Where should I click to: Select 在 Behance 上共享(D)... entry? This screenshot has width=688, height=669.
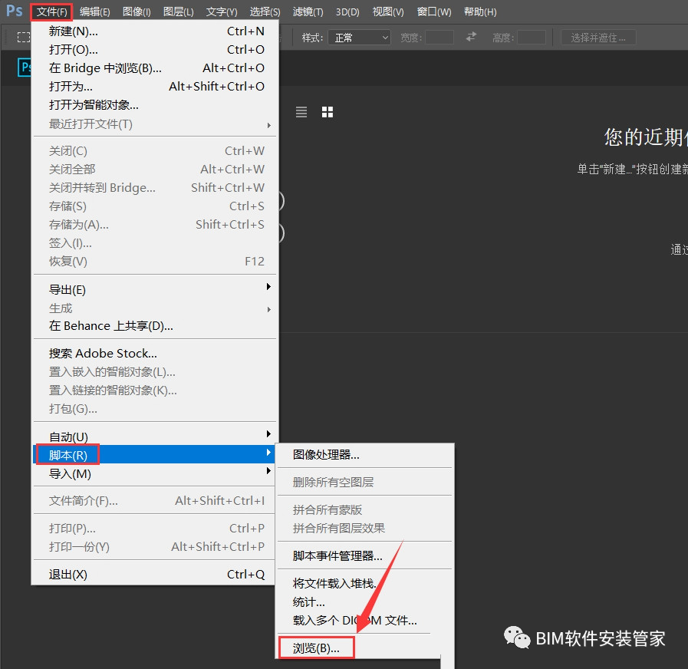pyautogui.click(x=155, y=326)
